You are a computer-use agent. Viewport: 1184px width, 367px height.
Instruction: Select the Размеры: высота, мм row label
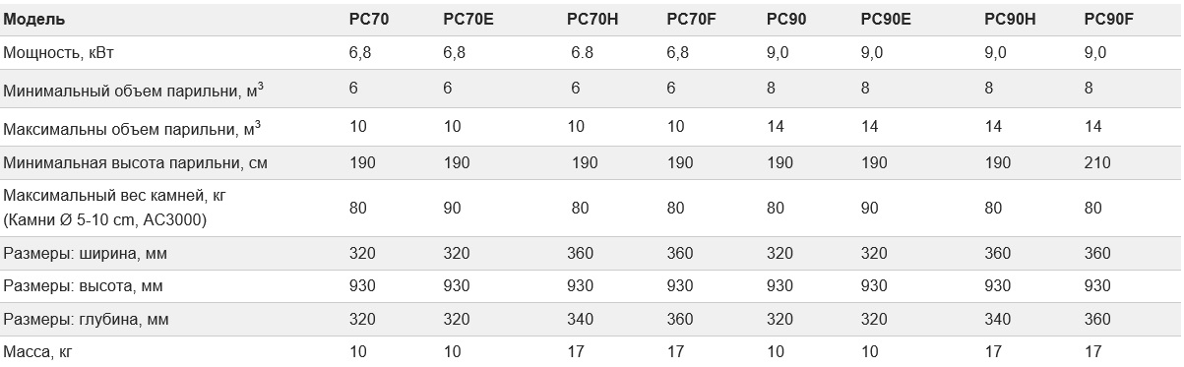click(84, 286)
